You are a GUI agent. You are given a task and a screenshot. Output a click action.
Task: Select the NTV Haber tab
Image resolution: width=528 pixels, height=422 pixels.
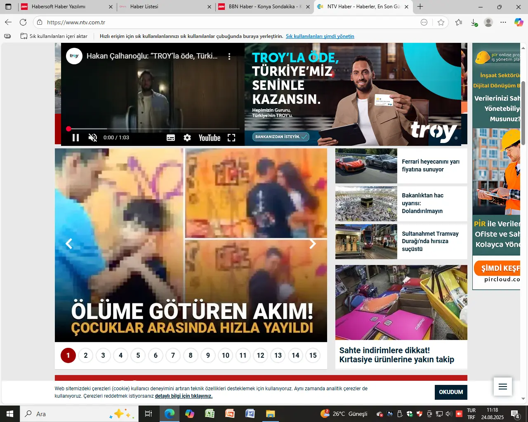click(363, 7)
